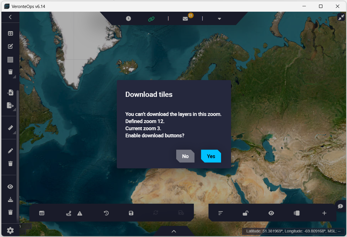Click the save floppy disk icon
This screenshot has width=347, height=237.
(x=131, y=213)
